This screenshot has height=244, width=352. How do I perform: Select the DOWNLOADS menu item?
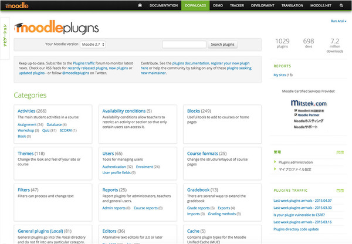coord(195,5)
